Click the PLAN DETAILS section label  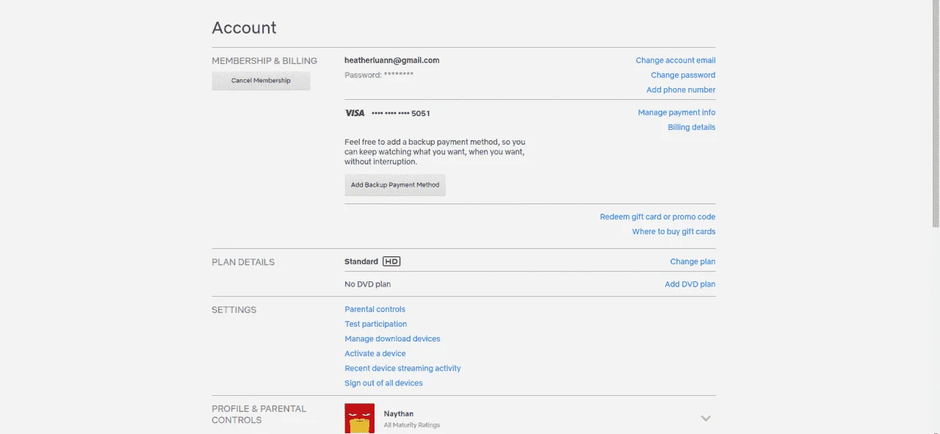tap(243, 262)
